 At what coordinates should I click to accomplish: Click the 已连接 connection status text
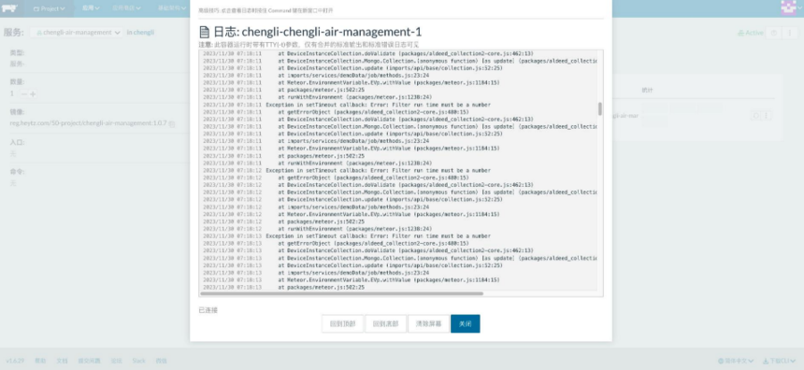click(208, 310)
